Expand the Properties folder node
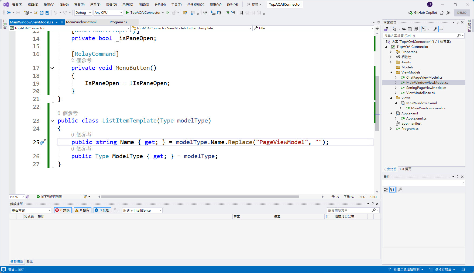Image resolution: width=474 pixels, height=273 pixels. pyautogui.click(x=391, y=52)
